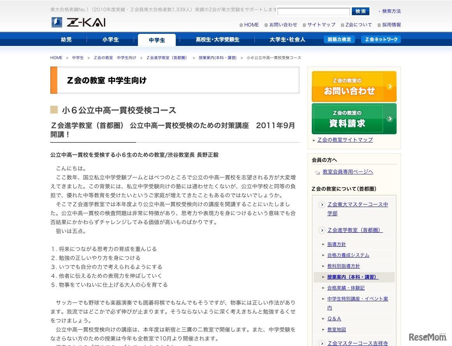Click inside the search input field
The width and height of the screenshot is (452, 346).
[x=313, y=11]
